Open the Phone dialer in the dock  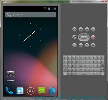point(9,91)
